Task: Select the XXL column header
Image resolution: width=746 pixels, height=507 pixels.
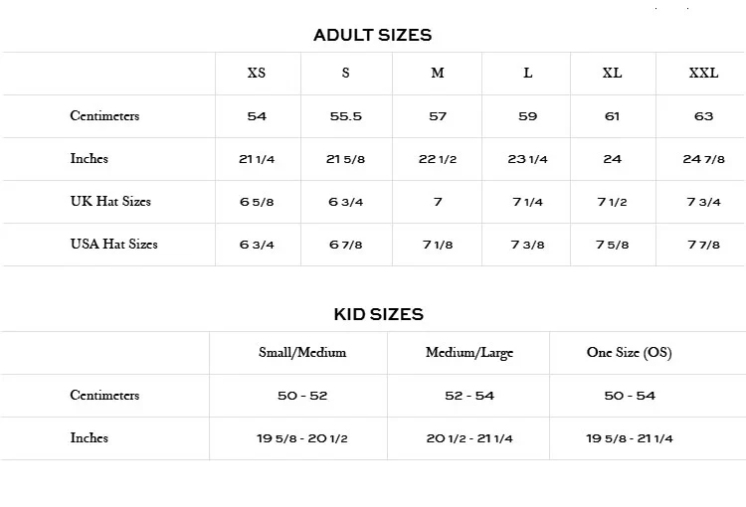Action: pos(703,74)
